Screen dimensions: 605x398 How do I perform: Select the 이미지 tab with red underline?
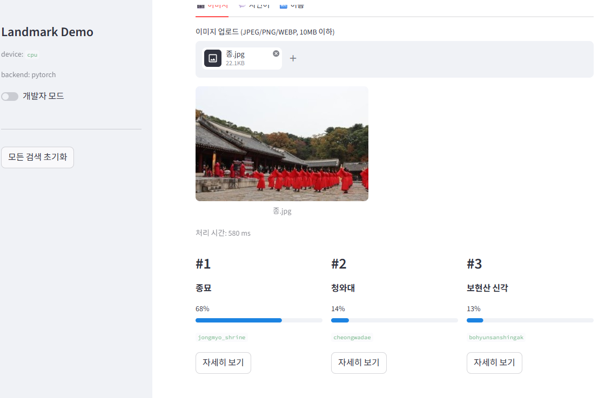[212, 6]
